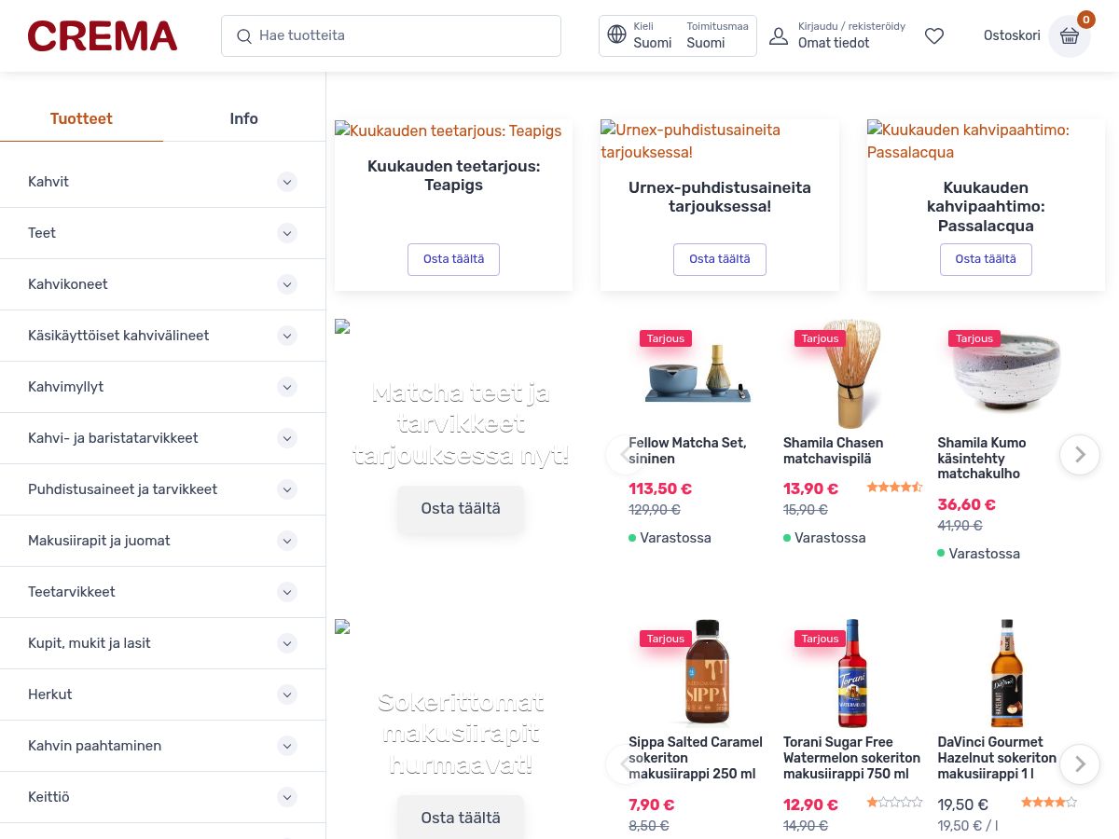The width and height of the screenshot is (1119, 839).
Task: Click Osta täältä for matcha banner
Action: (x=461, y=509)
